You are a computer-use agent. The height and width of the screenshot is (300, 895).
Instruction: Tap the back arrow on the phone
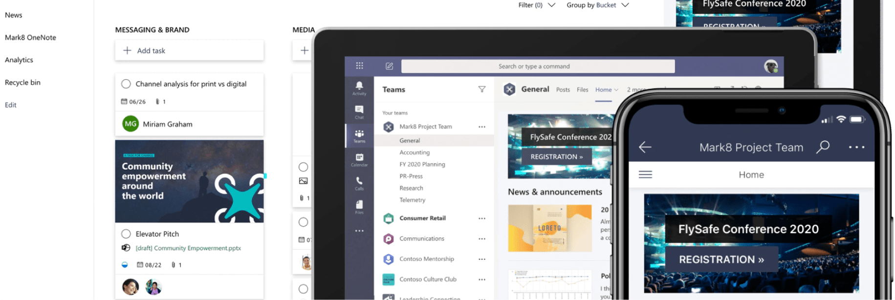[x=645, y=147]
